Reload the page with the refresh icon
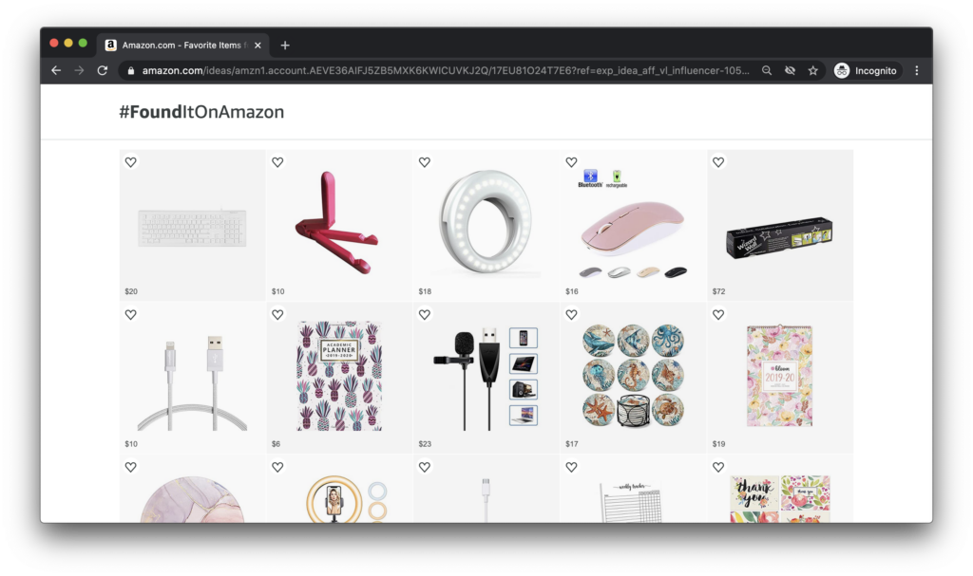This screenshot has width=973, height=576. click(103, 70)
